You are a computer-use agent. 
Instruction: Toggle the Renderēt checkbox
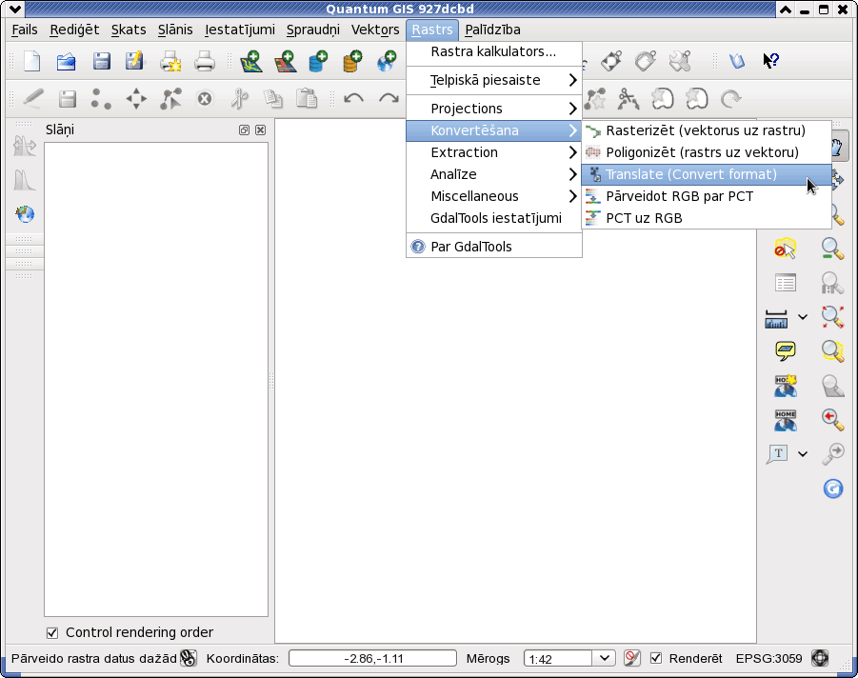pos(655,658)
